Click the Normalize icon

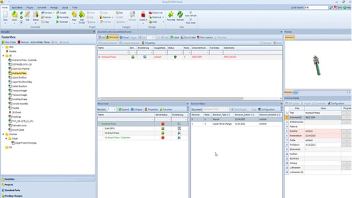[62, 17]
